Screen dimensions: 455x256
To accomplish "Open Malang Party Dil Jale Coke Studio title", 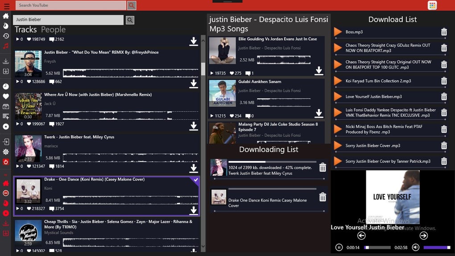I will [x=278, y=127].
